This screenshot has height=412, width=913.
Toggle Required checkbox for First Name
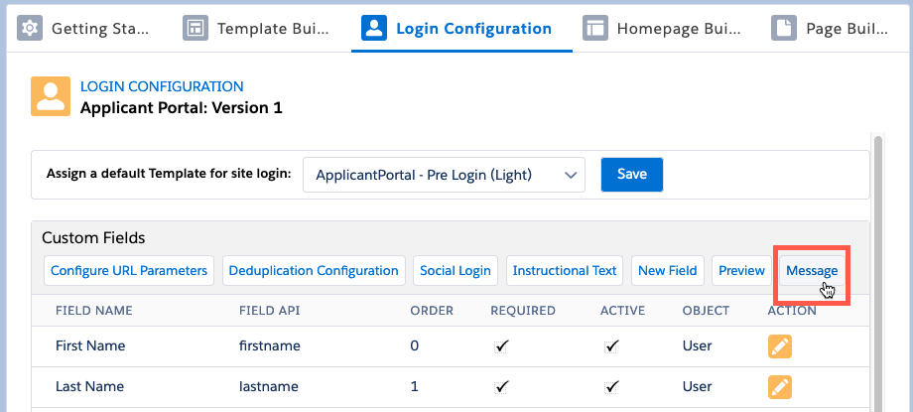tap(502, 346)
